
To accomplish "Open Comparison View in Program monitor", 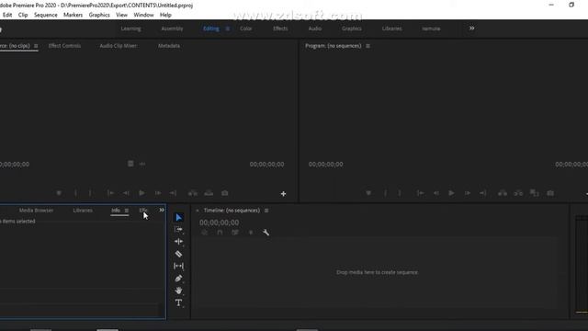I will tap(535, 193).
